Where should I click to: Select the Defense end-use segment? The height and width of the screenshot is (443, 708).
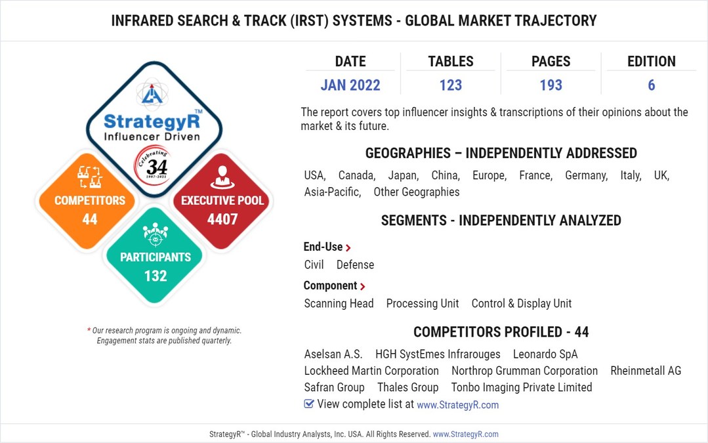(x=356, y=264)
